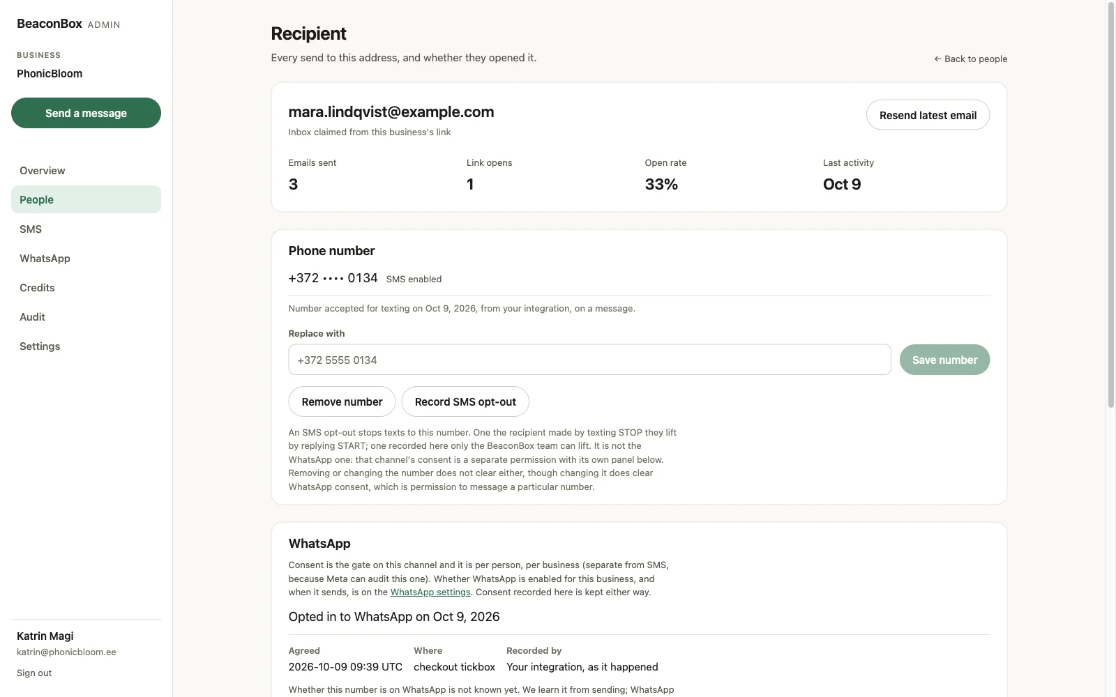Focus the Replace with phone field
This screenshot has width=1116, height=697.
[589, 360]
